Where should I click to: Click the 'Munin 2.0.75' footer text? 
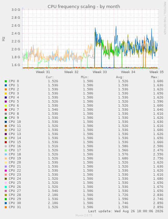tap(84, 215)
